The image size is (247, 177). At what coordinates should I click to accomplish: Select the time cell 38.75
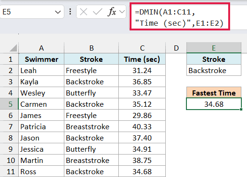coord(142,160)
